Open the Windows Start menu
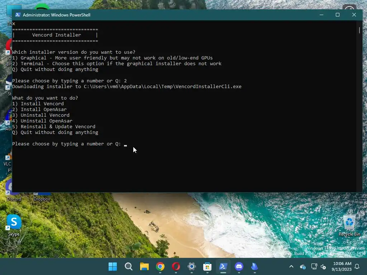Screen dimensions: 367x275 pos(113,266)
